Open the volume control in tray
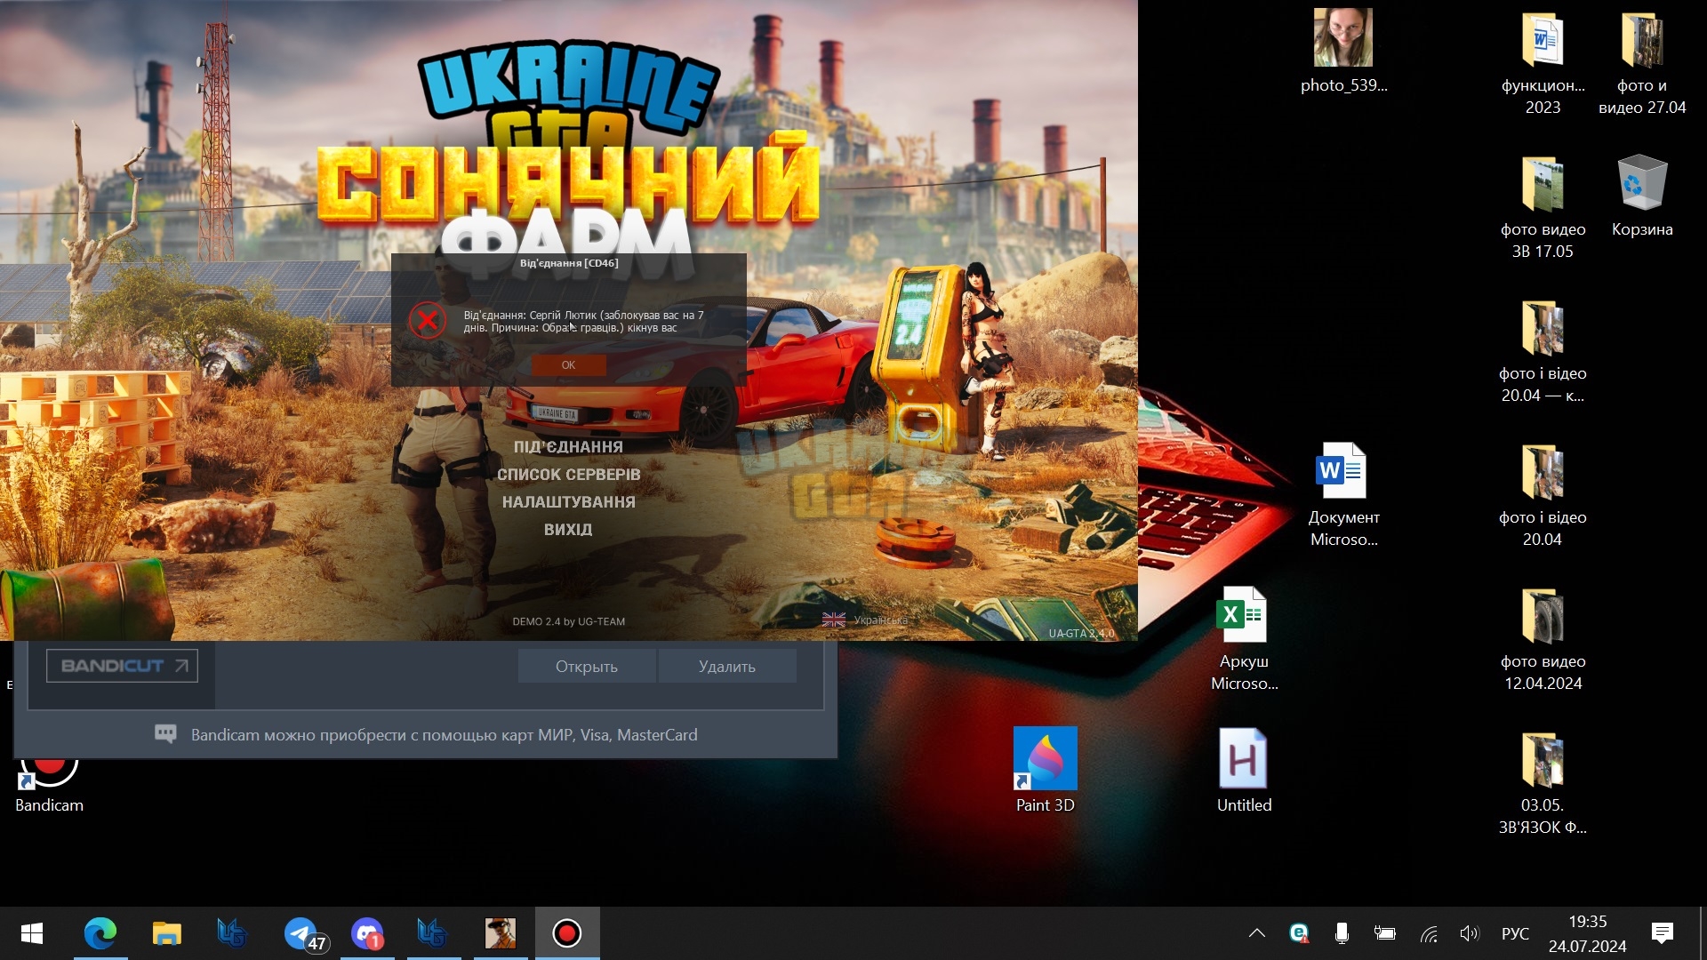 pyautogui.click(x=1469, y=933)
